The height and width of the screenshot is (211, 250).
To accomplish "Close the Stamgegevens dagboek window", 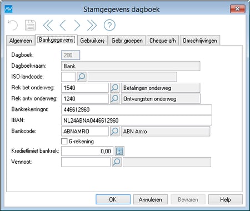I will pyautogui.click(x=238, y=9).
